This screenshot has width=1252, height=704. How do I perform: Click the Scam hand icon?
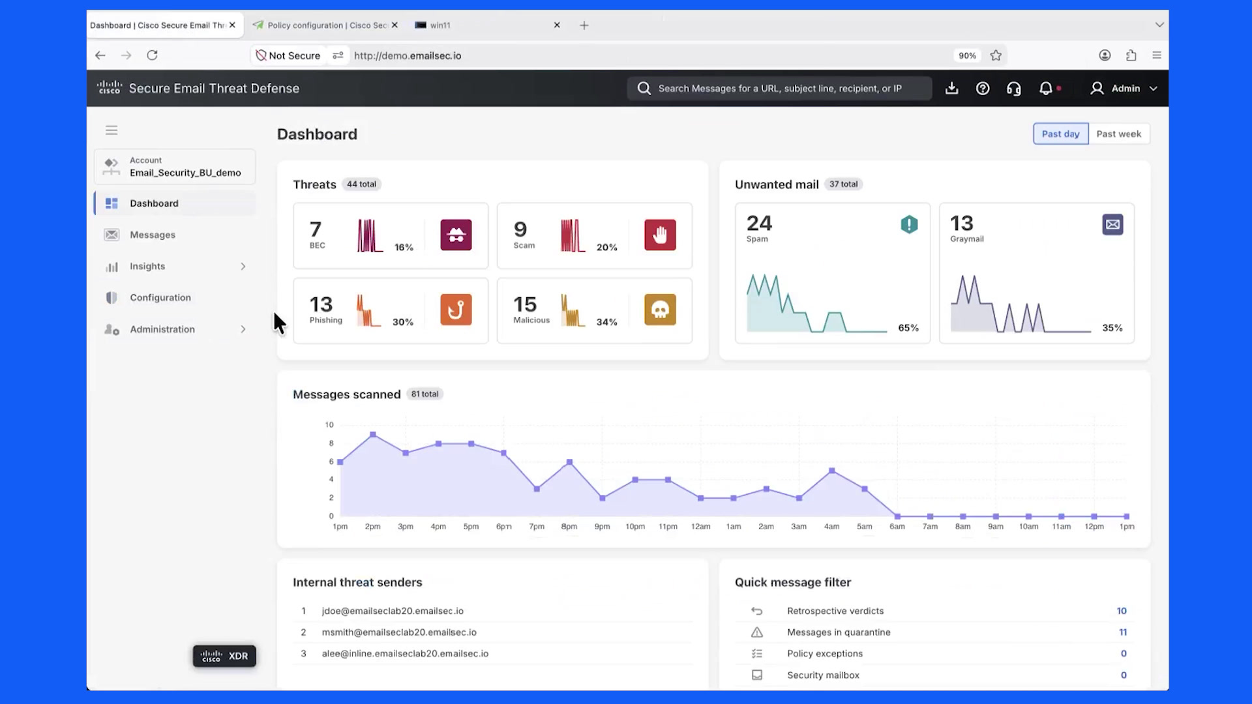tap(660, 235)
